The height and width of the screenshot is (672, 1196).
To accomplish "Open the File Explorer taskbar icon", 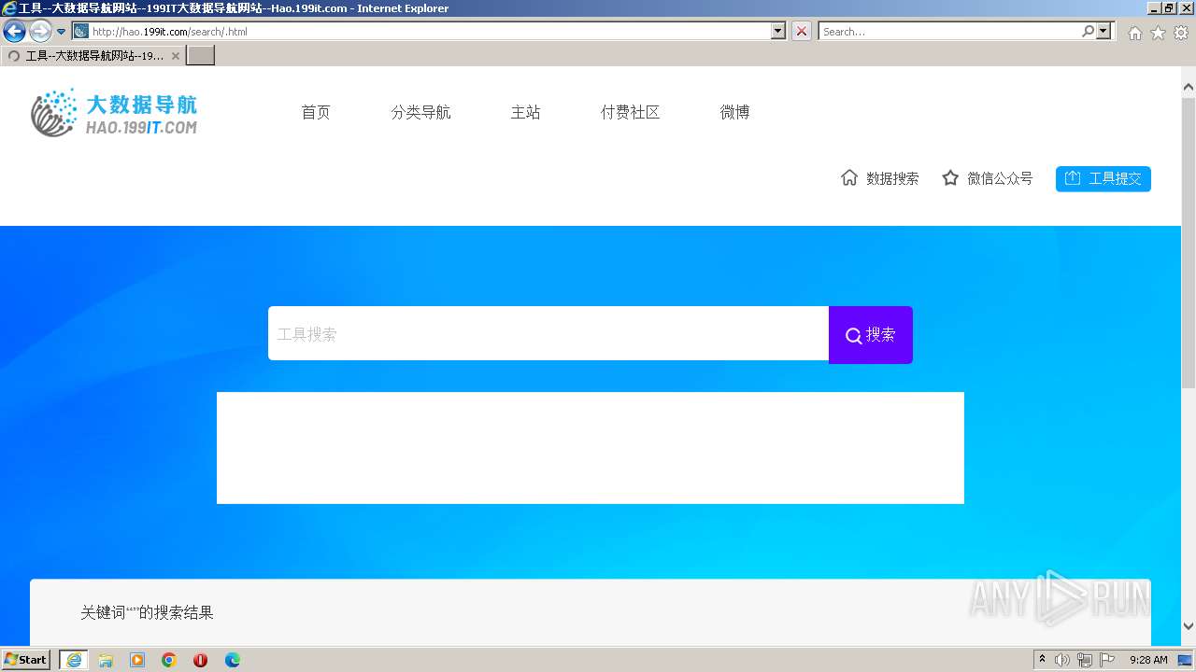I will [x=106, y=660].
